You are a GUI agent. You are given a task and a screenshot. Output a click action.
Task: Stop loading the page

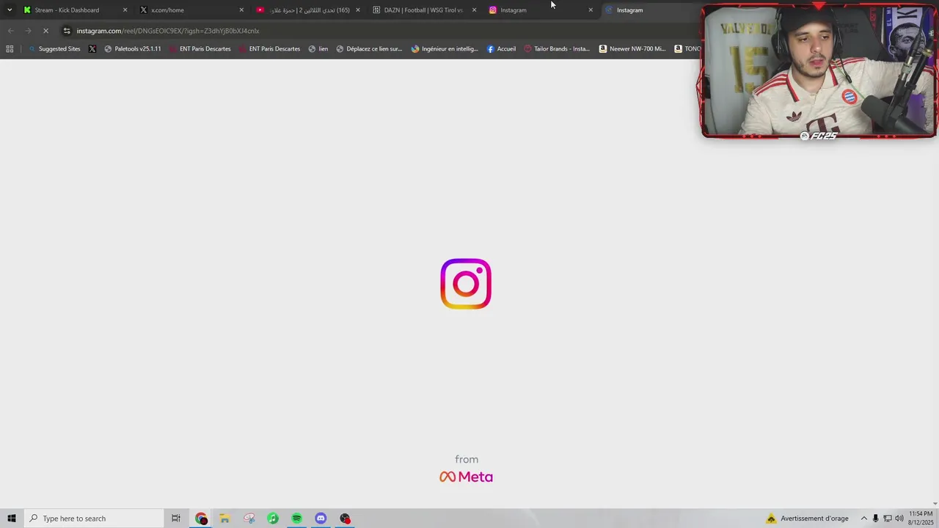45,31
